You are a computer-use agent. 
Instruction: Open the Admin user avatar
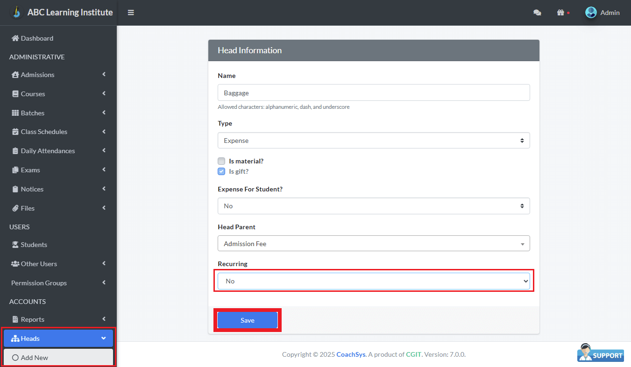tap(591, 13)
